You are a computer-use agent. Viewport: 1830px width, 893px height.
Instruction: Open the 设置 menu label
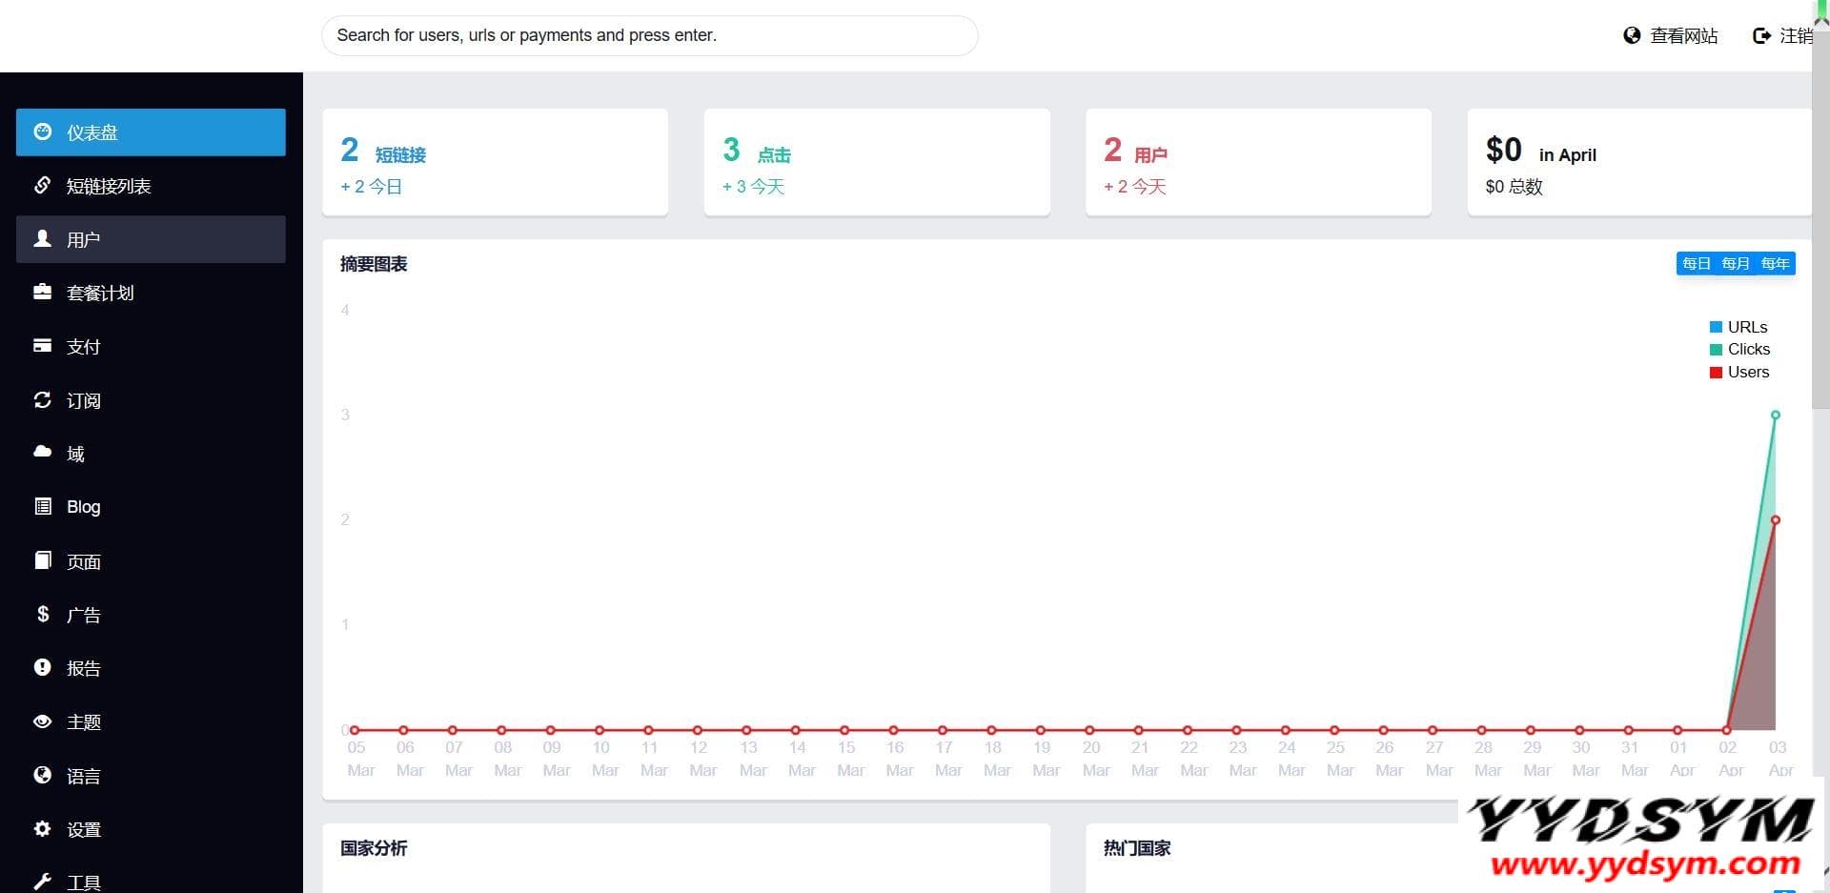[x=84, y=829]
